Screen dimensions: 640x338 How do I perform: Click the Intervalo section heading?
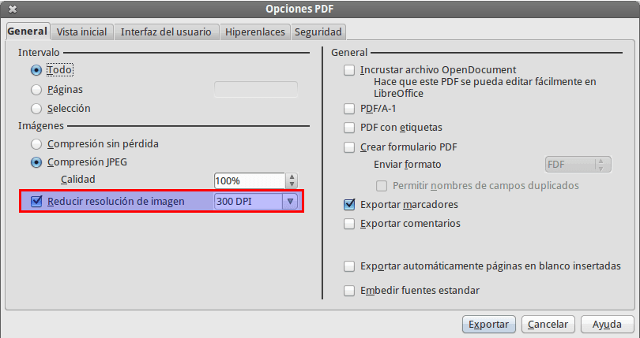click(x=39, y=53)
